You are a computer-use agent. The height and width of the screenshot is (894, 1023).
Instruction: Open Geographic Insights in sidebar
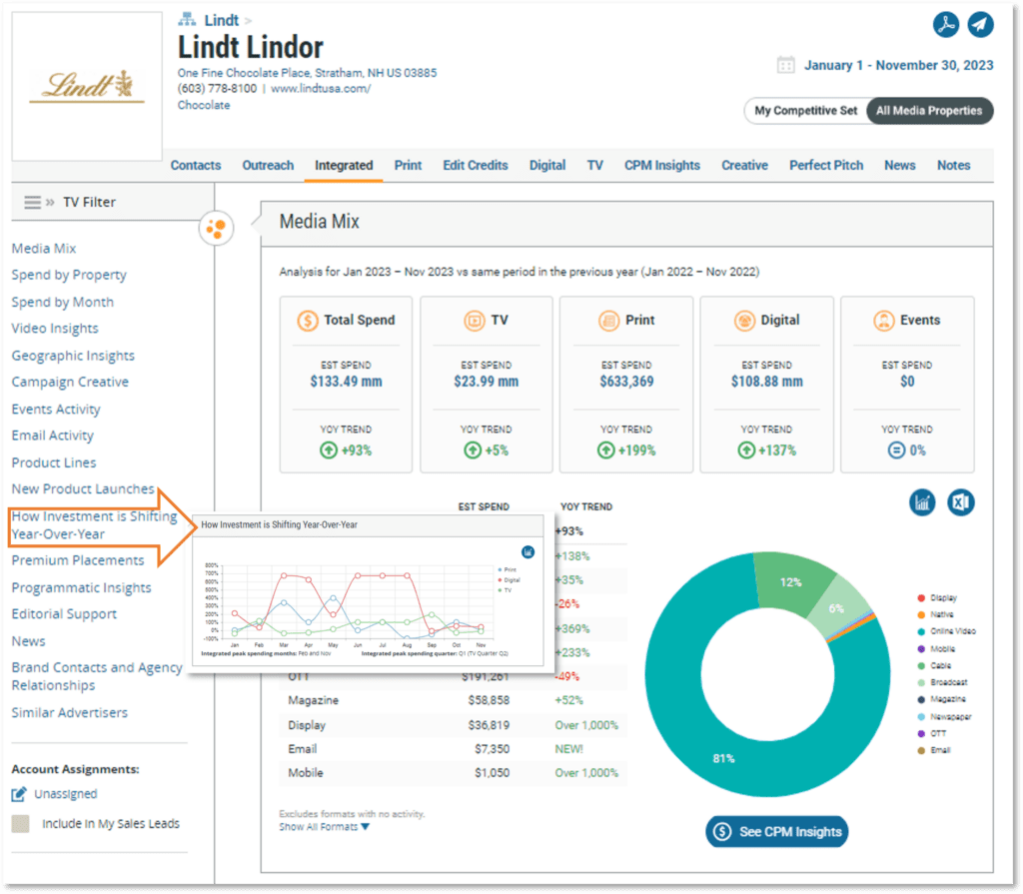coord(73,356)
